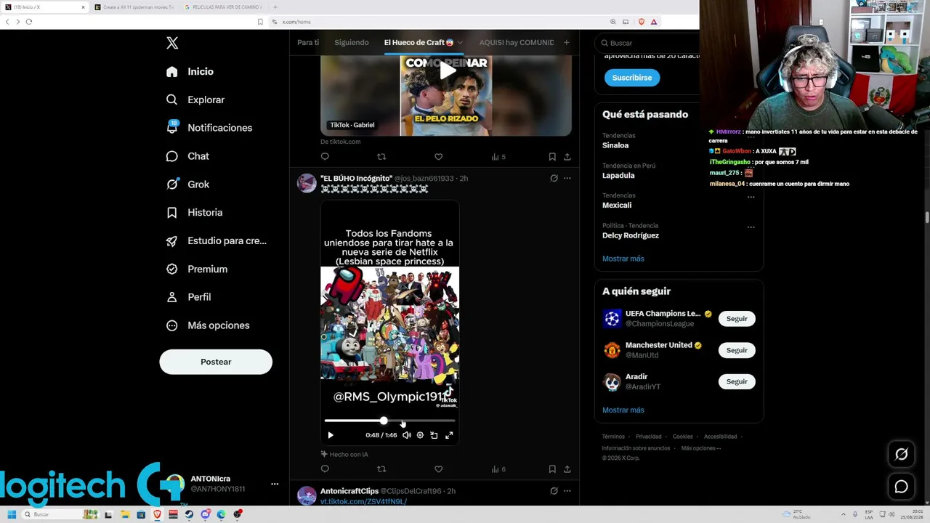Image resolution: width=930 pixels, height=523 pixels.
Task: Open Más opciones in the sidebar
Action: click(x=207, y=325)
